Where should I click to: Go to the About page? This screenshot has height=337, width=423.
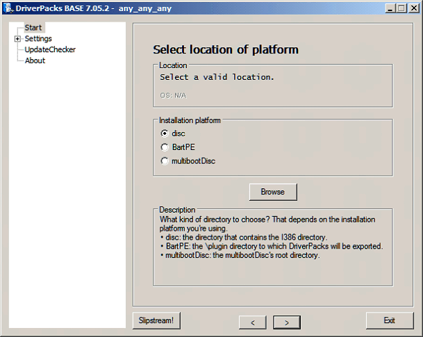35,60
